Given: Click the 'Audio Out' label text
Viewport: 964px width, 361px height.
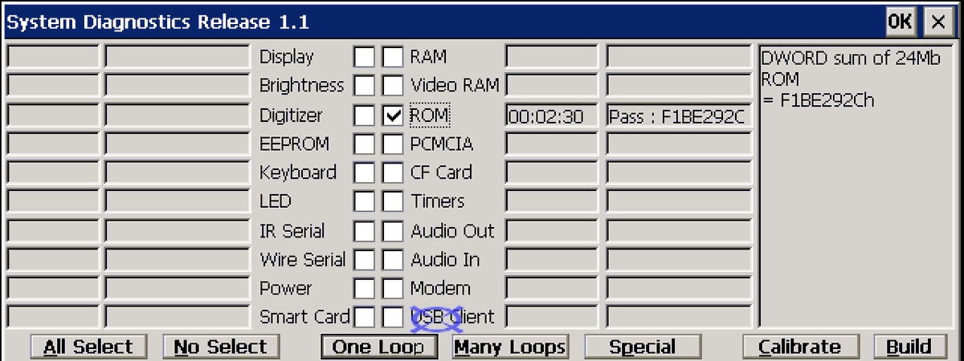Looking at the screenshot, I should [x=452, y=231].
